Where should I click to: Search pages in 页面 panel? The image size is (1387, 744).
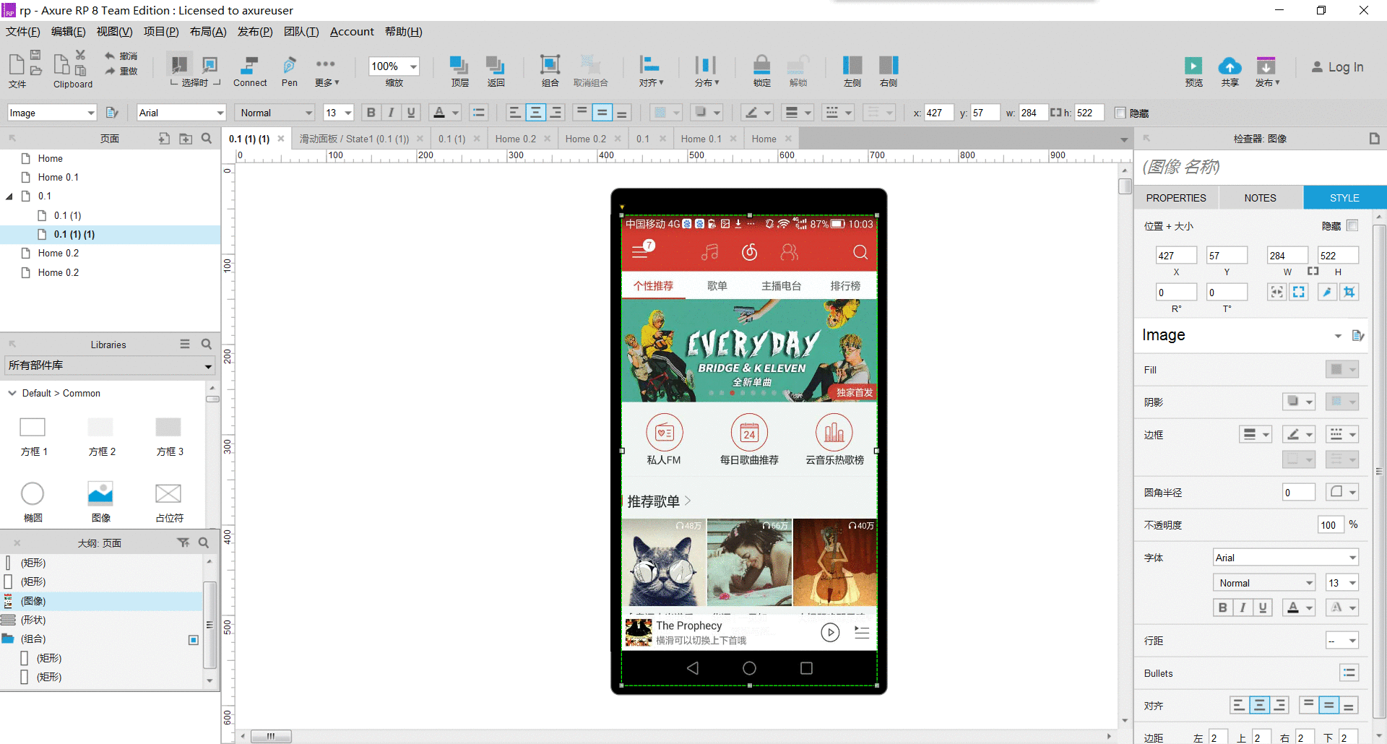click(x=207, y=138)
